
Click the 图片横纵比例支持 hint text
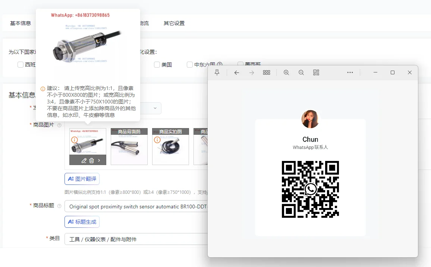tap(136, 192)
